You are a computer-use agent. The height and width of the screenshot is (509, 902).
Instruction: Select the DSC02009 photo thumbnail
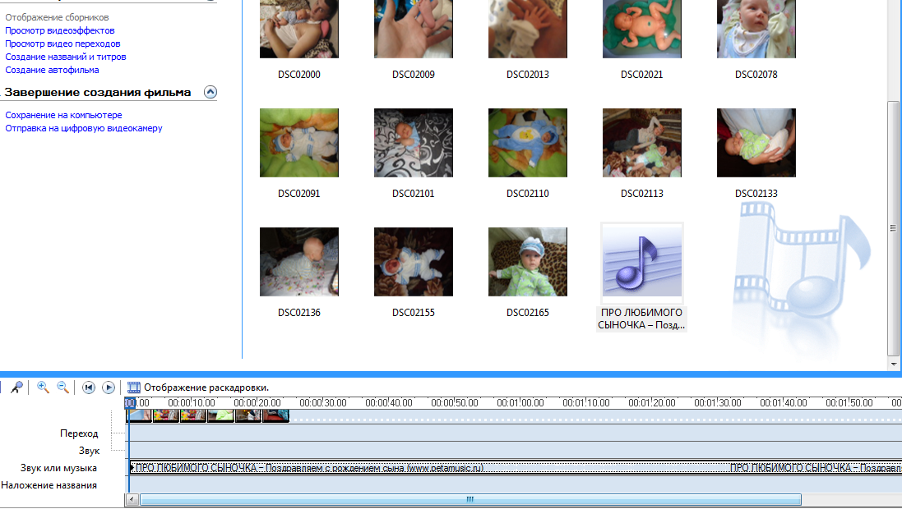click(414, 29)
